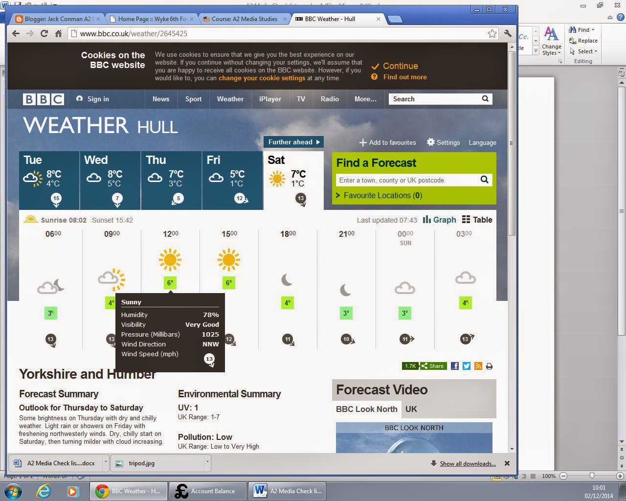Click the Chrome forward arrow
626x501 pixels.
(x=30, y=33)
